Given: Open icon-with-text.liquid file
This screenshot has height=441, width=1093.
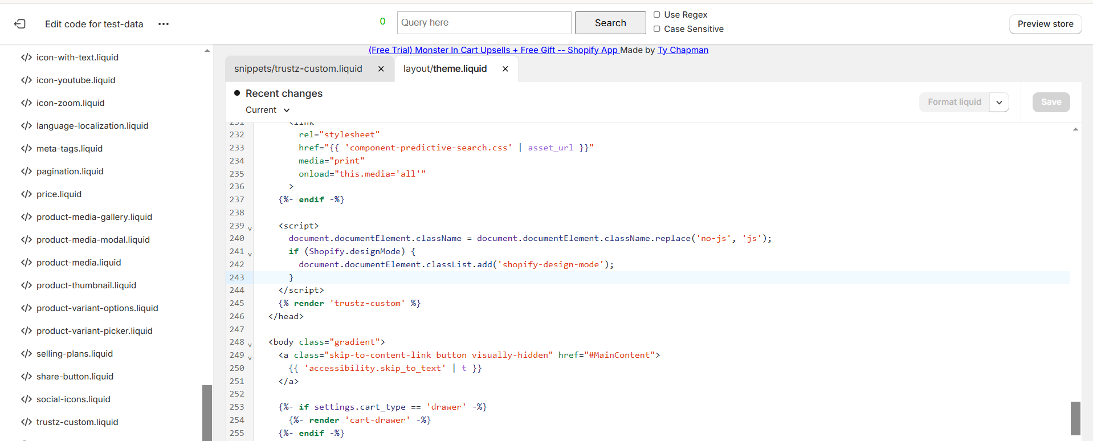Looking at the screenshot, I should (x=78, y=58).
